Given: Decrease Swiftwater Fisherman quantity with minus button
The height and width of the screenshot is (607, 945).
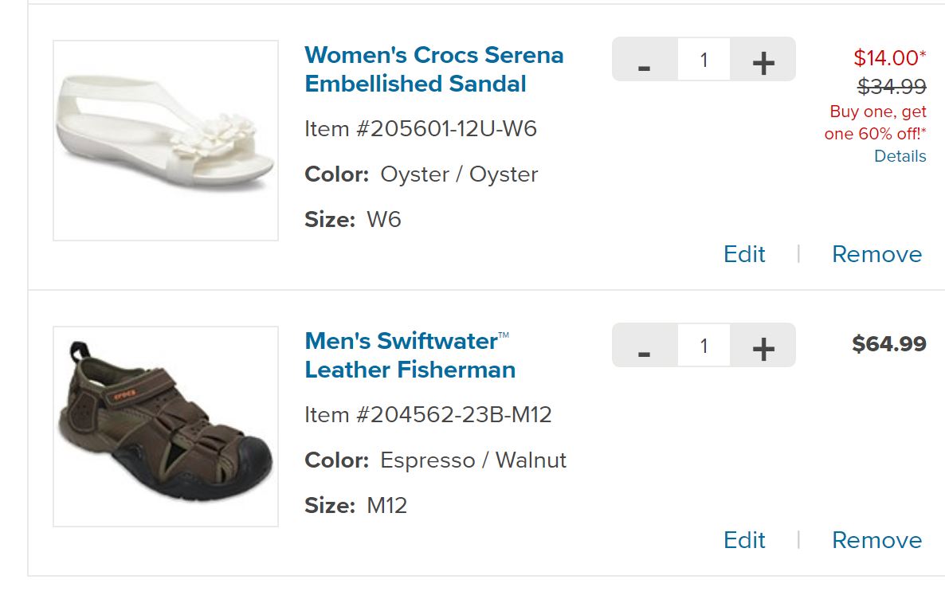Looking at the screenshot, I should point(645,347).
